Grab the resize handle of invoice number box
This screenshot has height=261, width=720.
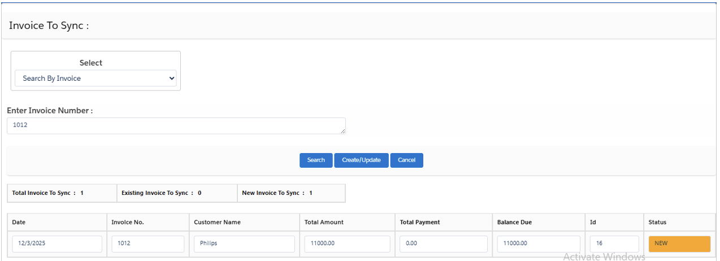pos(343,132)
